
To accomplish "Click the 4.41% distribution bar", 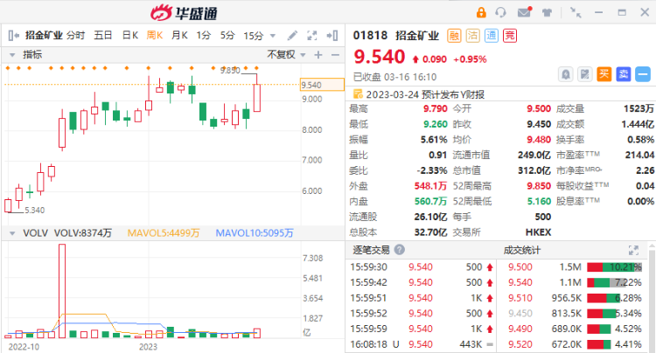I will coord(614,344).
